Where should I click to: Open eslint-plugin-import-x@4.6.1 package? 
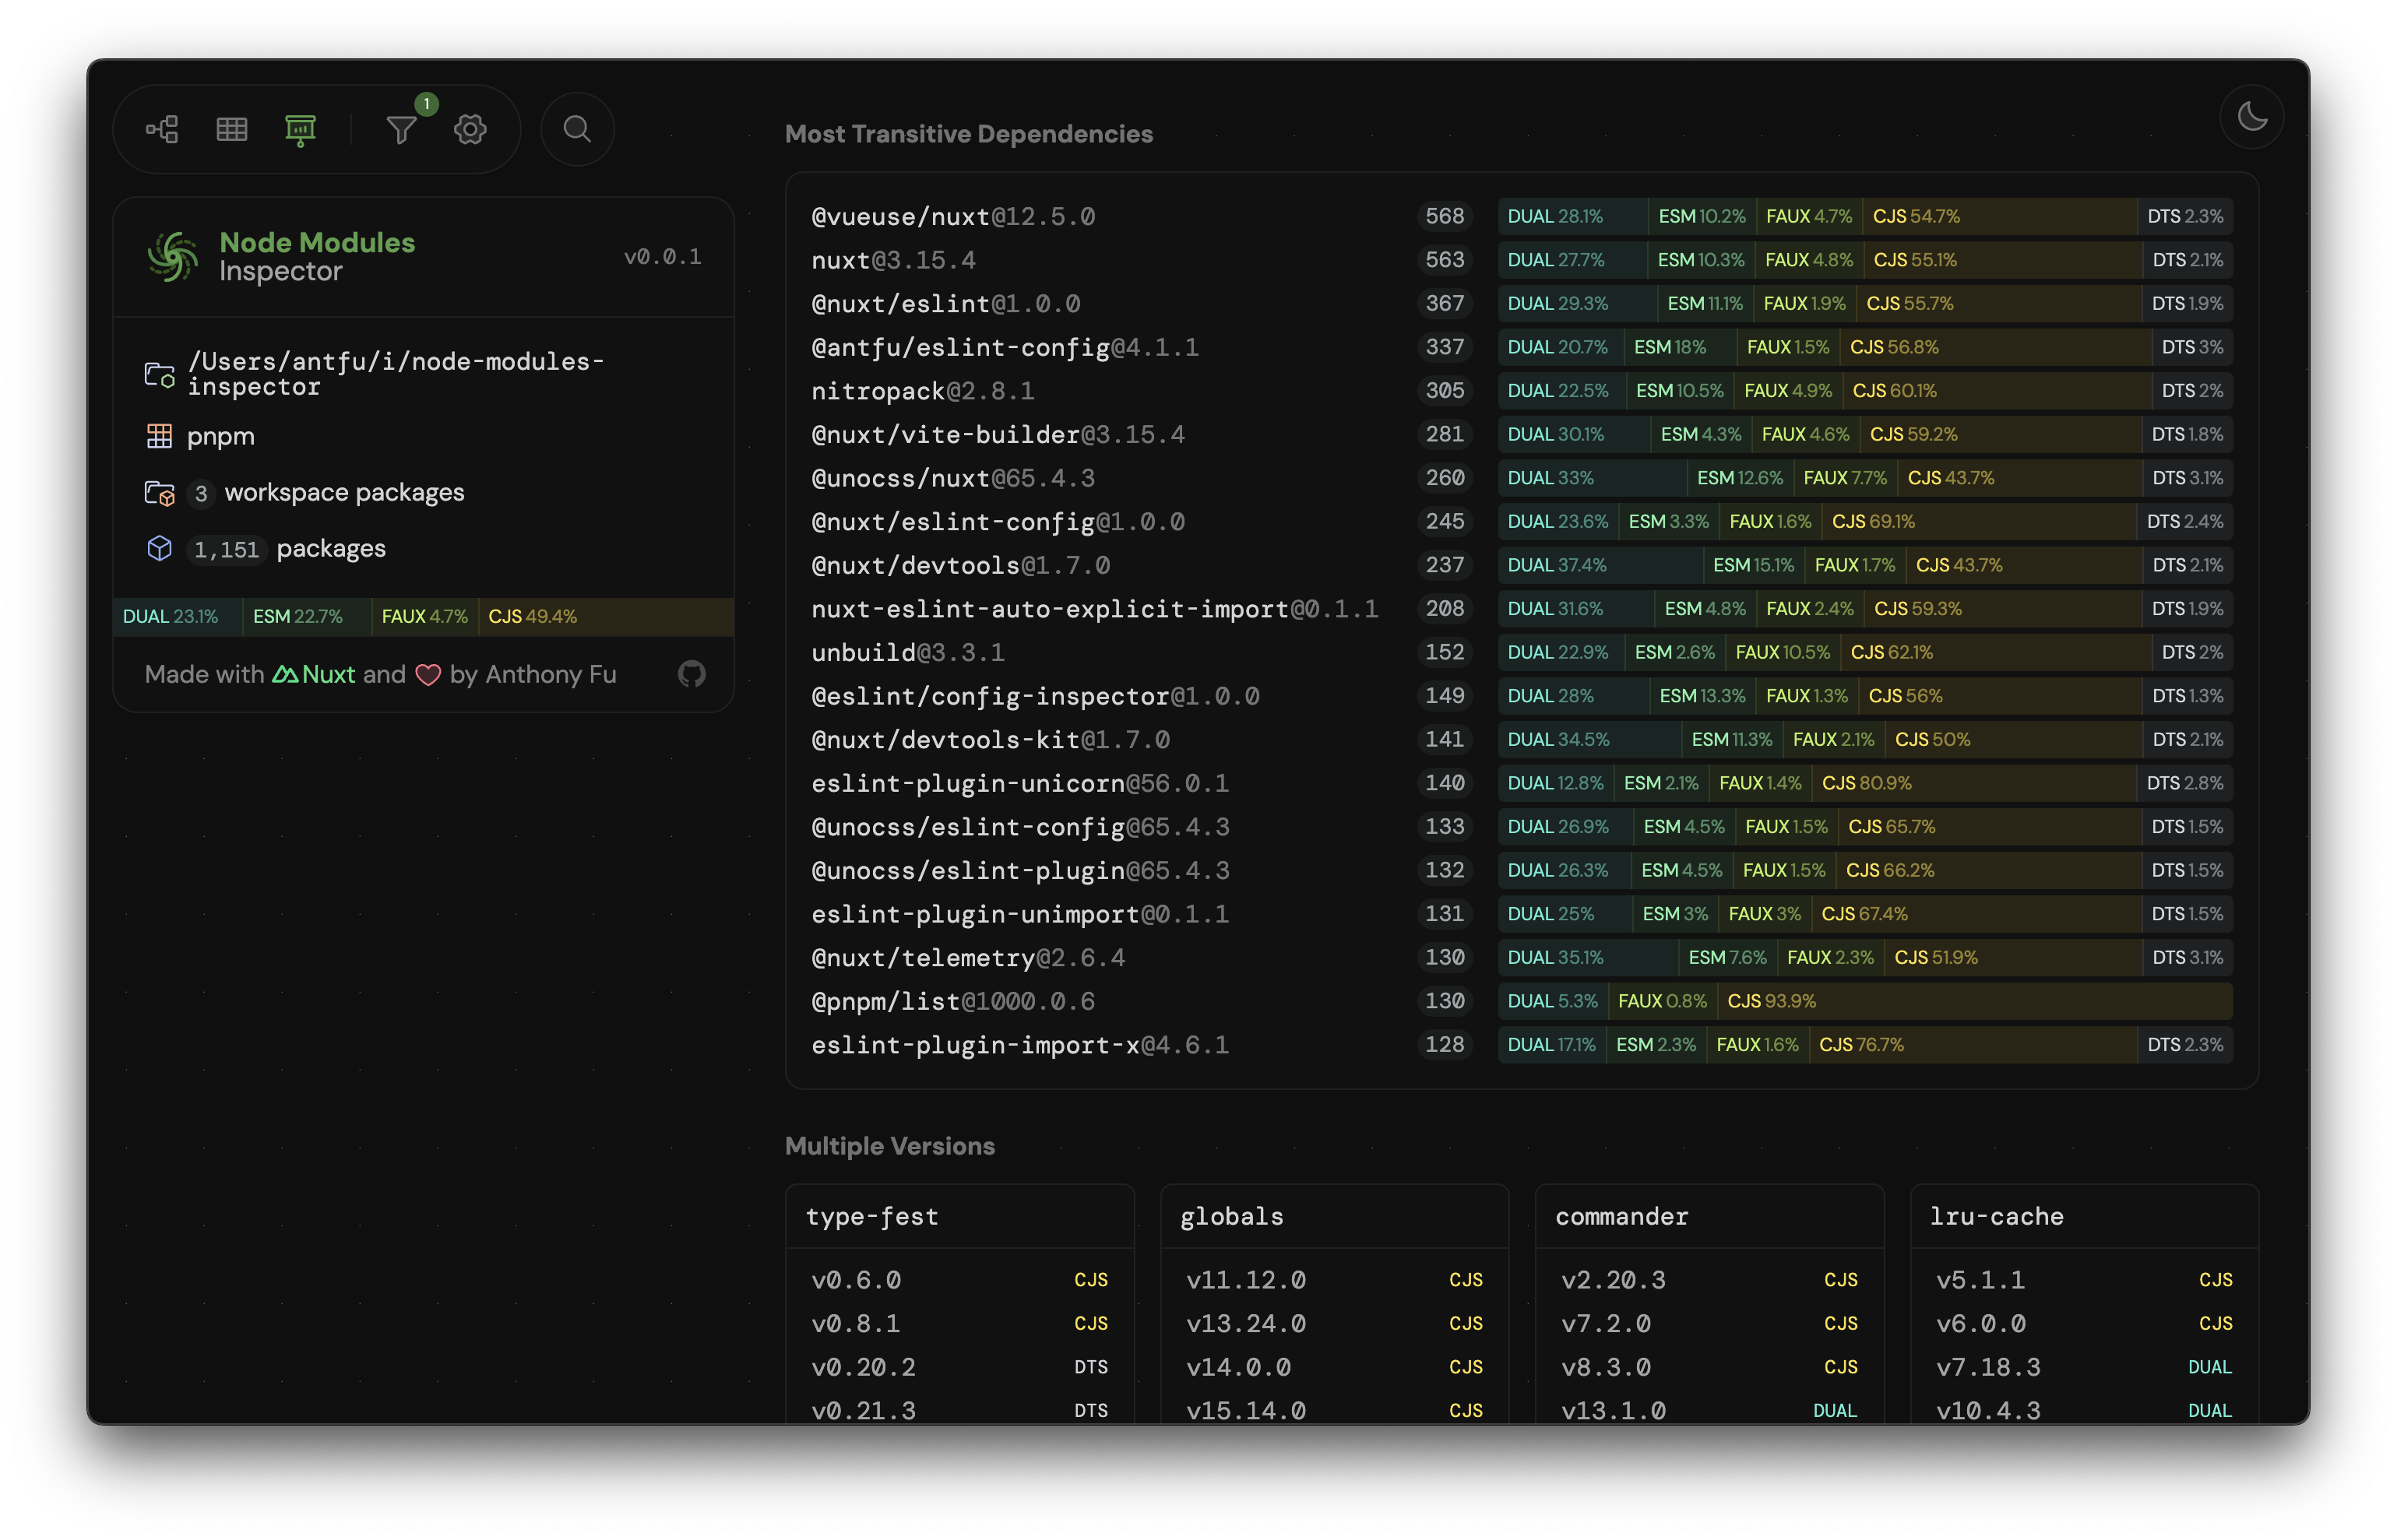point(1521,1045)
